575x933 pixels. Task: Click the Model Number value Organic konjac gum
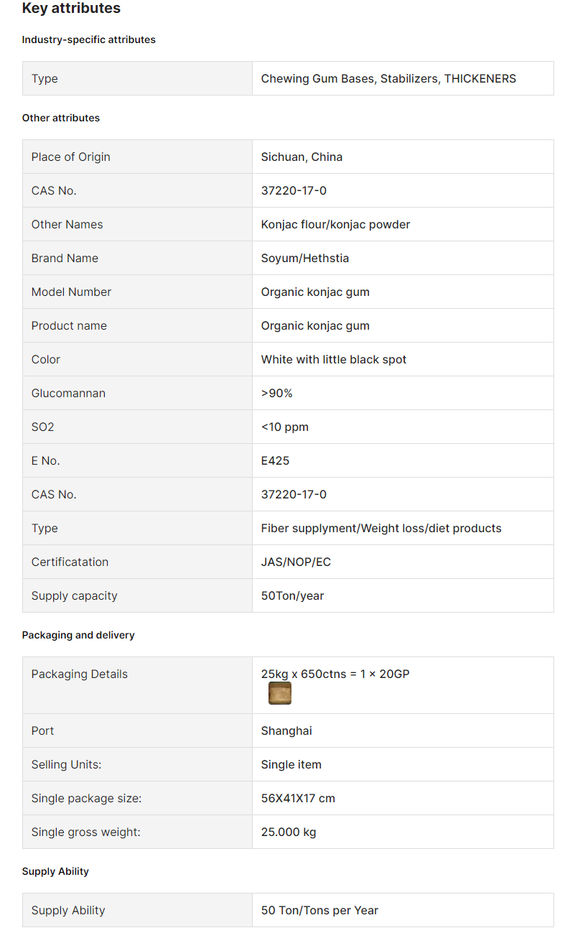tap(315, 292)
